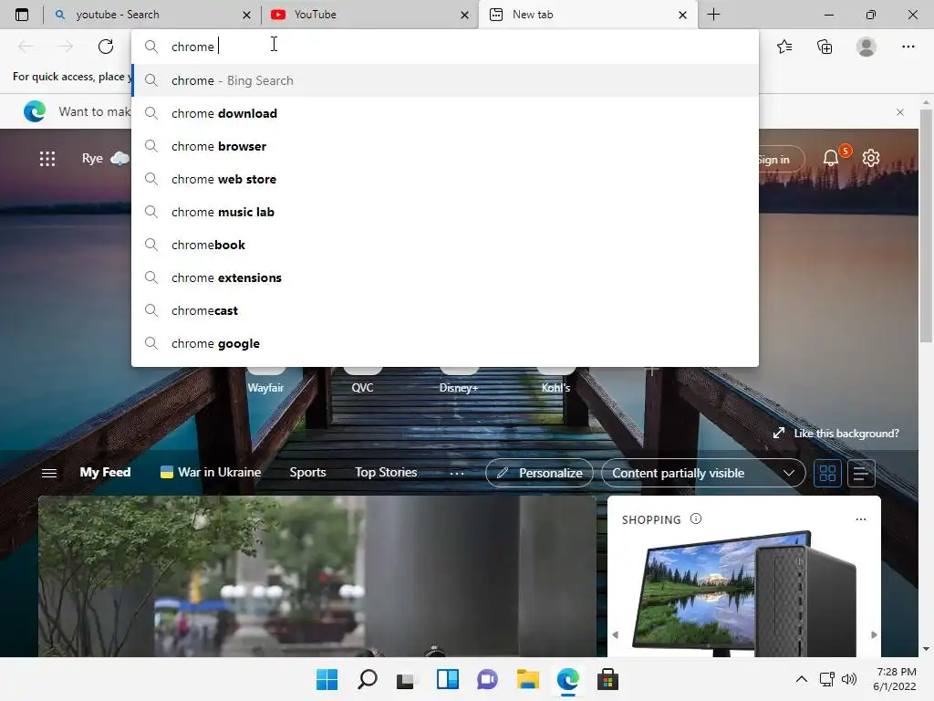Go to next shopping item arrow
This screenshot has width=934, height=701.
click(x=873, y=635)
